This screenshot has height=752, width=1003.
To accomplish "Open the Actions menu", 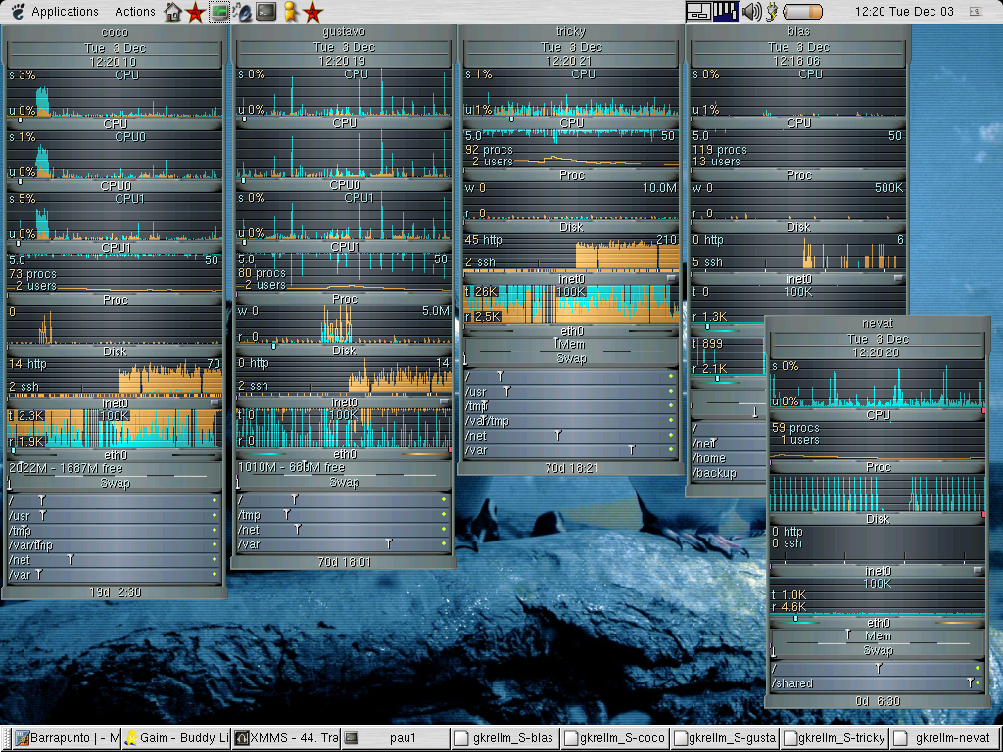I will coord(135,12).
